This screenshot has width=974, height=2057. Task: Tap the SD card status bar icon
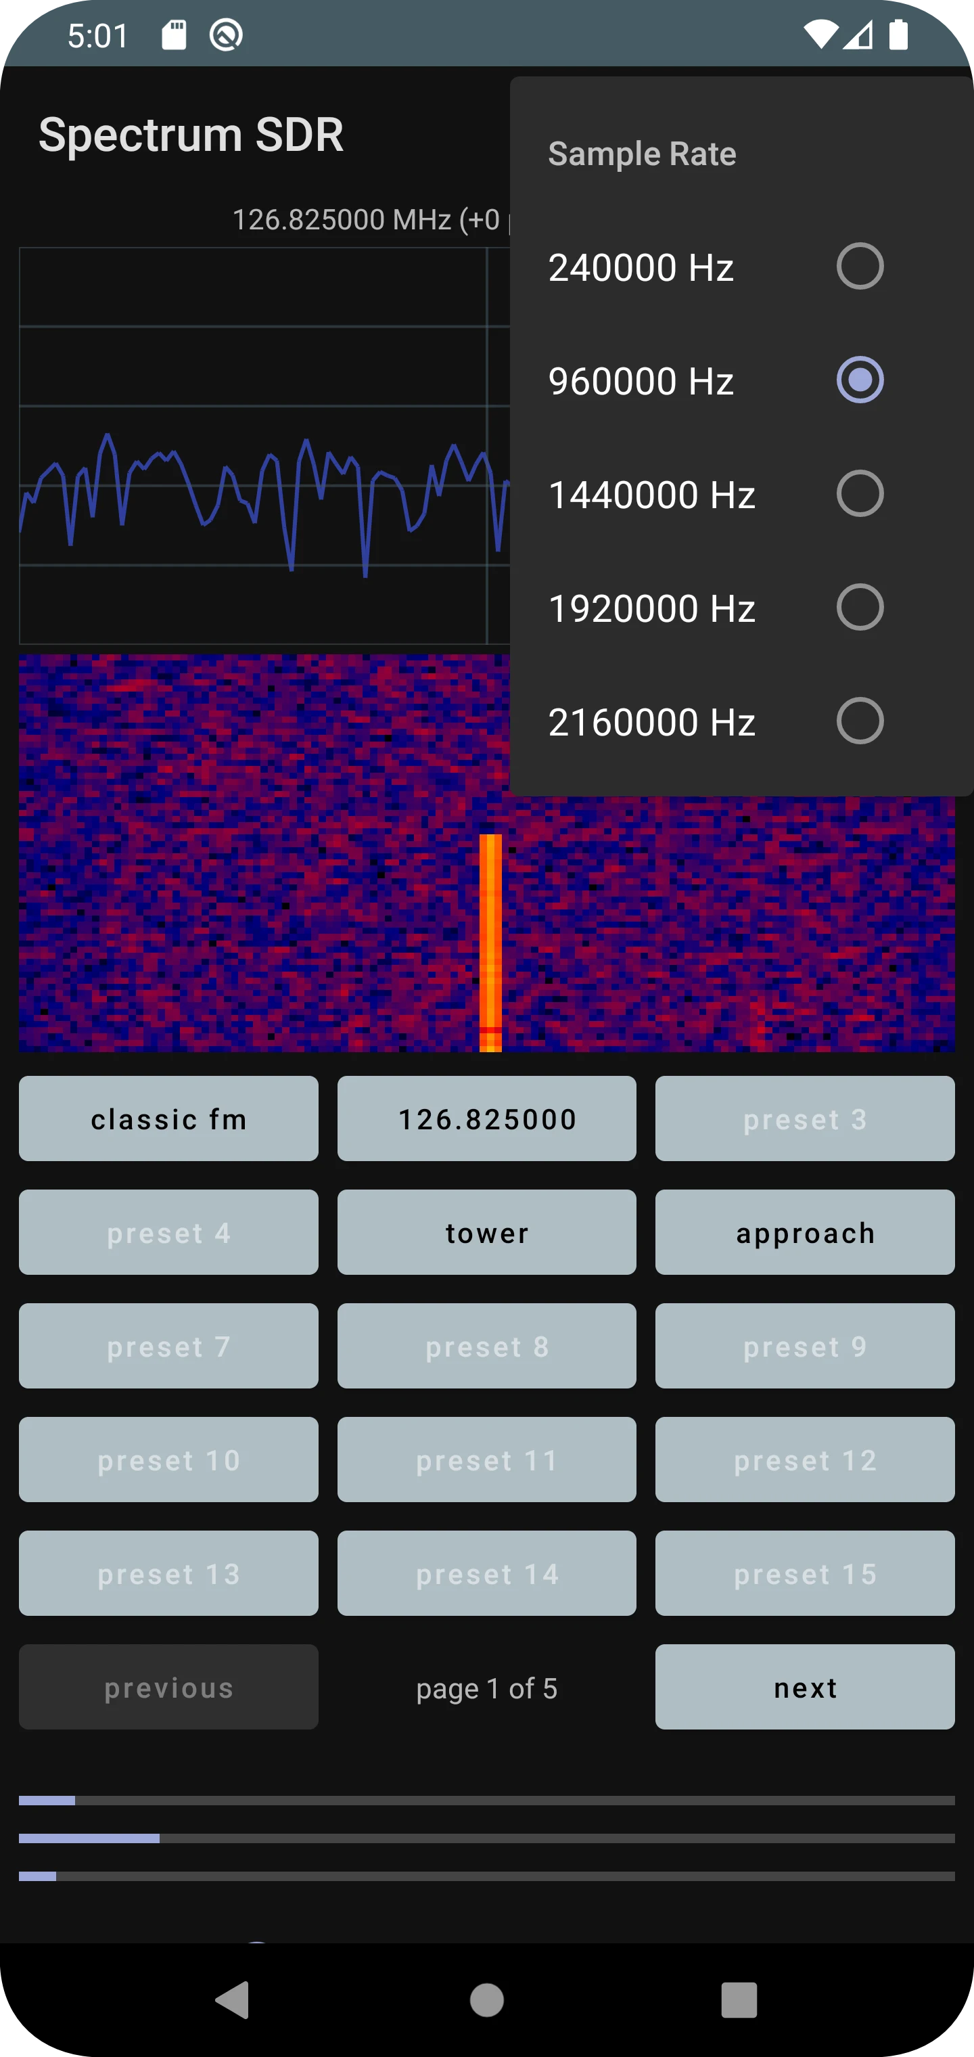pyautogui.click(x=174, y=35)
